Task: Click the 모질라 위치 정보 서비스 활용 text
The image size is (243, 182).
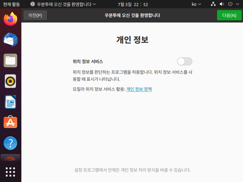Action: coord(99,89)
